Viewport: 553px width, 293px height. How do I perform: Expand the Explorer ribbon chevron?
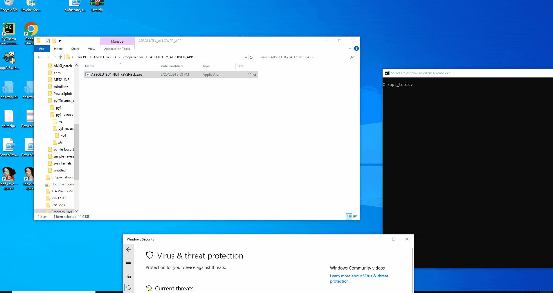pyautogui.click(x=350, y=48)
